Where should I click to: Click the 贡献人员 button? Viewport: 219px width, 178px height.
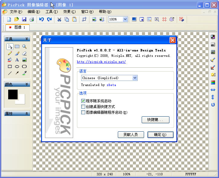tap(131, 135)
